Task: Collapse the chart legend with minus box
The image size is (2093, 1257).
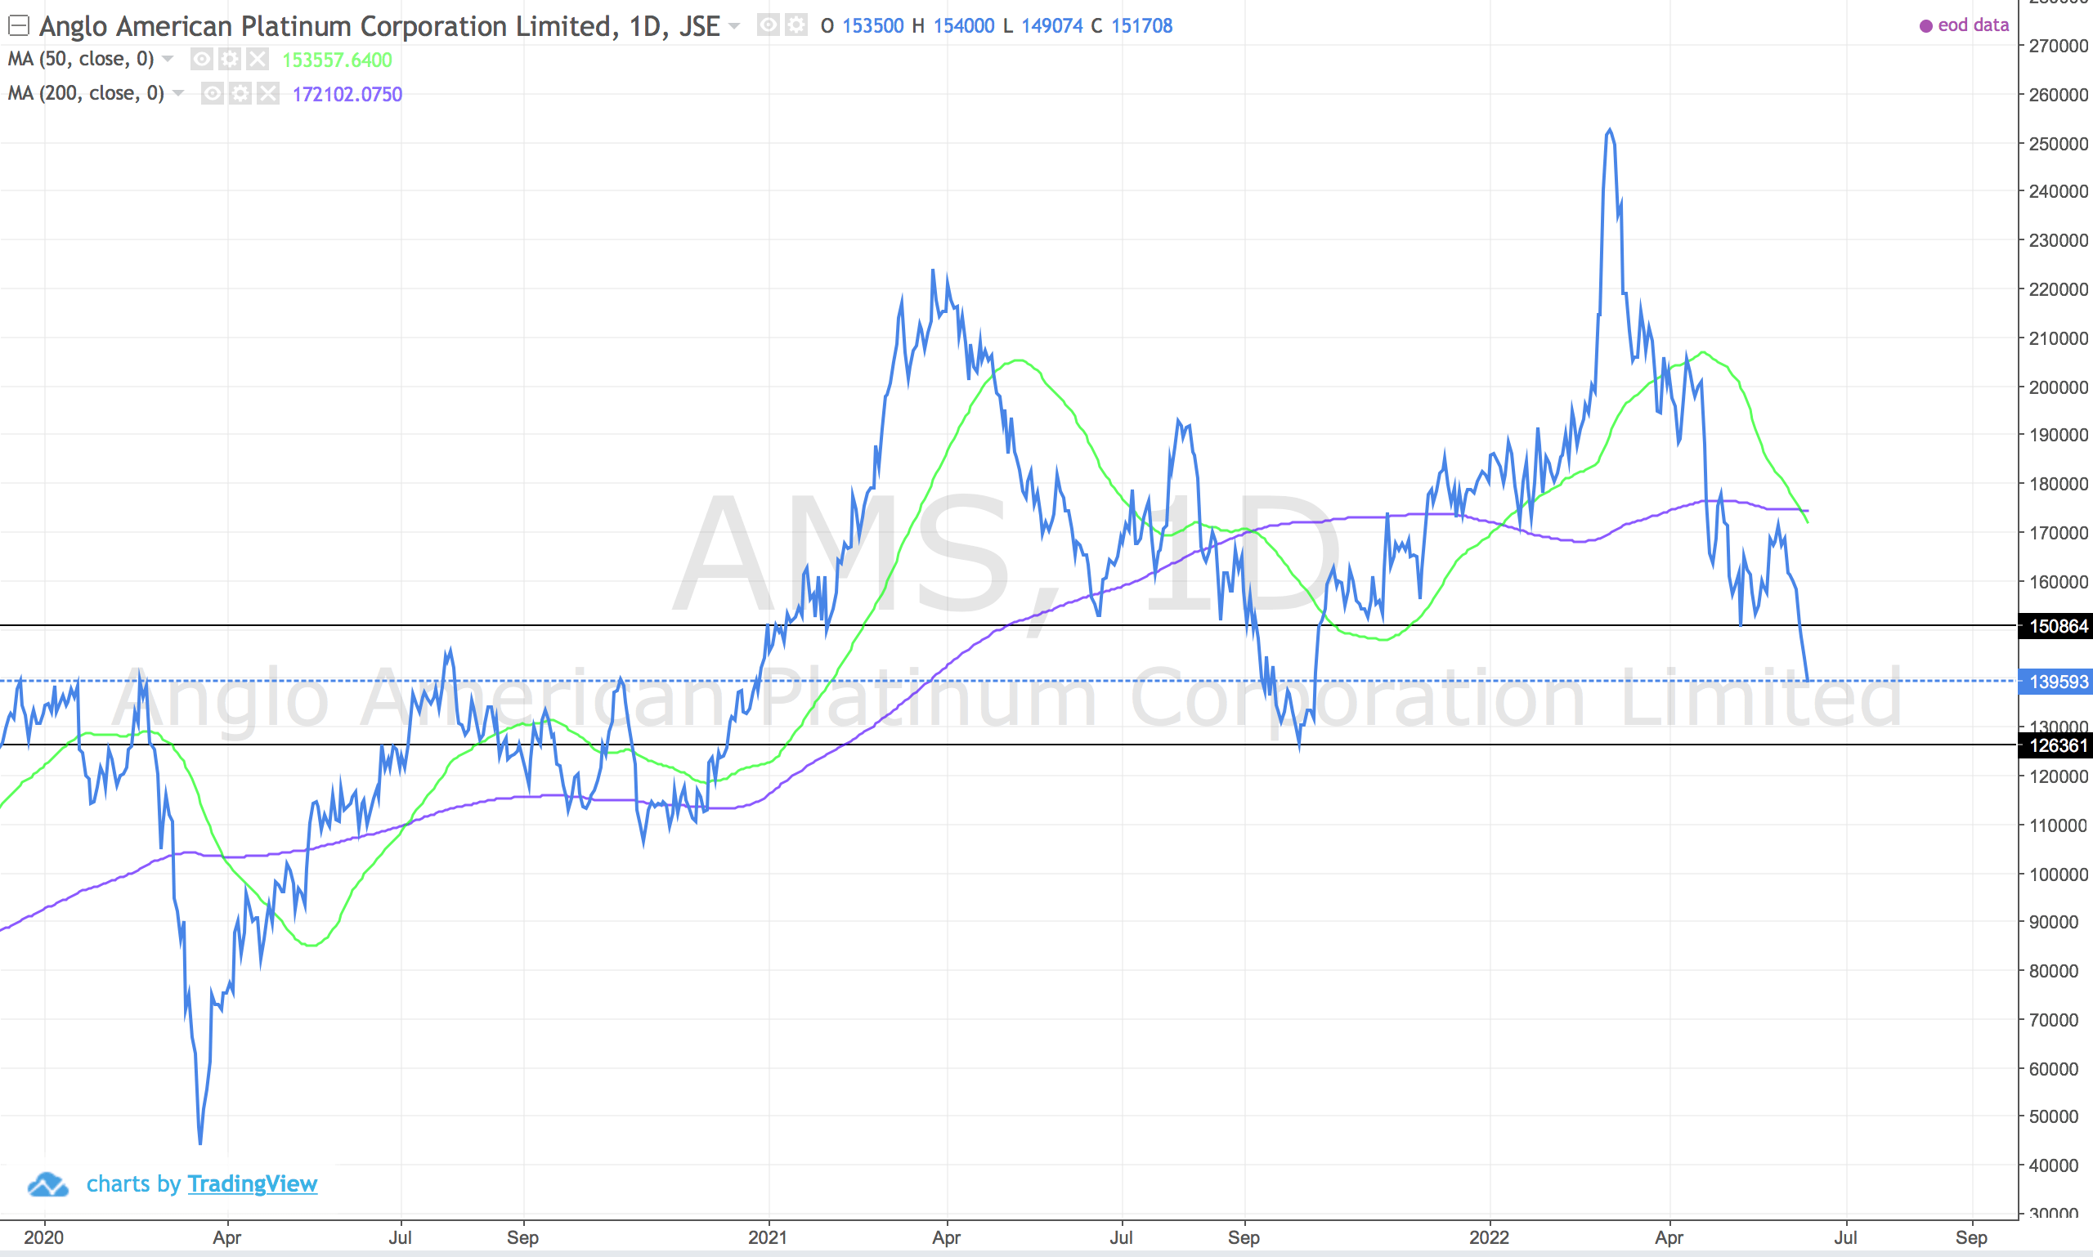Action: coord(19,26)
